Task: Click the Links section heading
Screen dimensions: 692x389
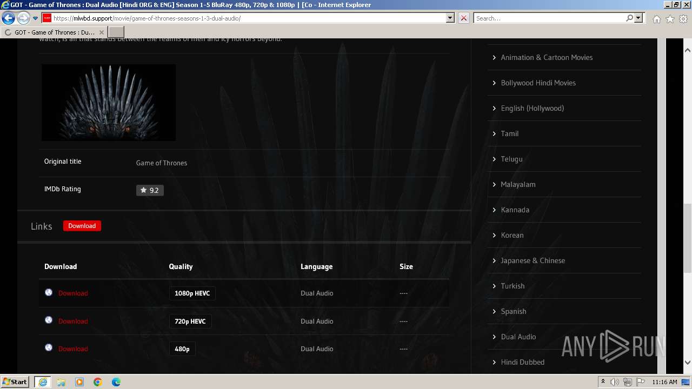Action: click(x=42, y=226)
